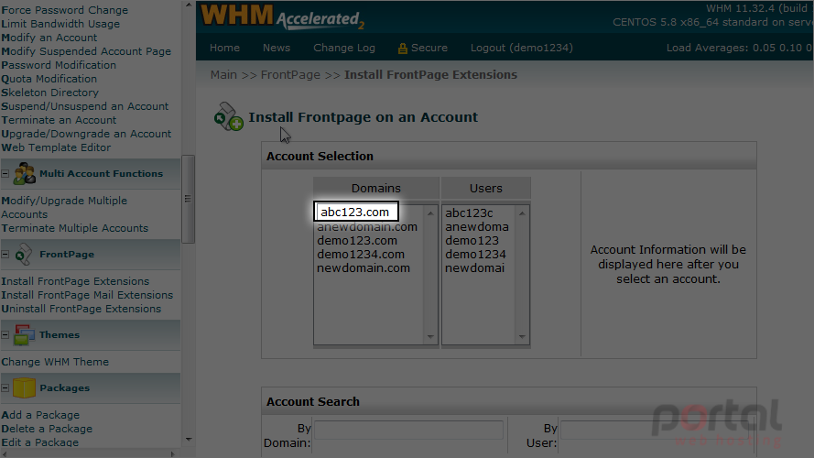The height and width of the screenshot is (458, 814).
Task: Select newdomain.com in Domains list
Action: (x=364, y=268)
